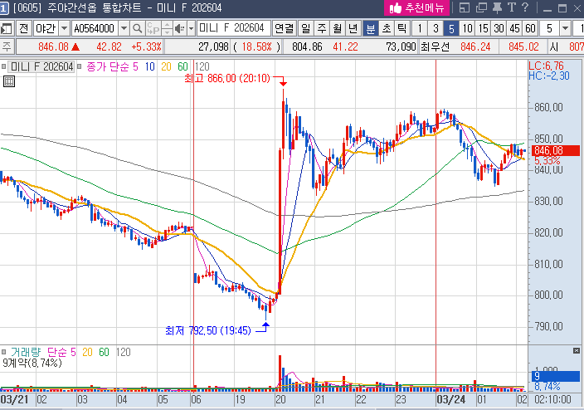Switch to 주 weekly chart period

click(321, 28)
